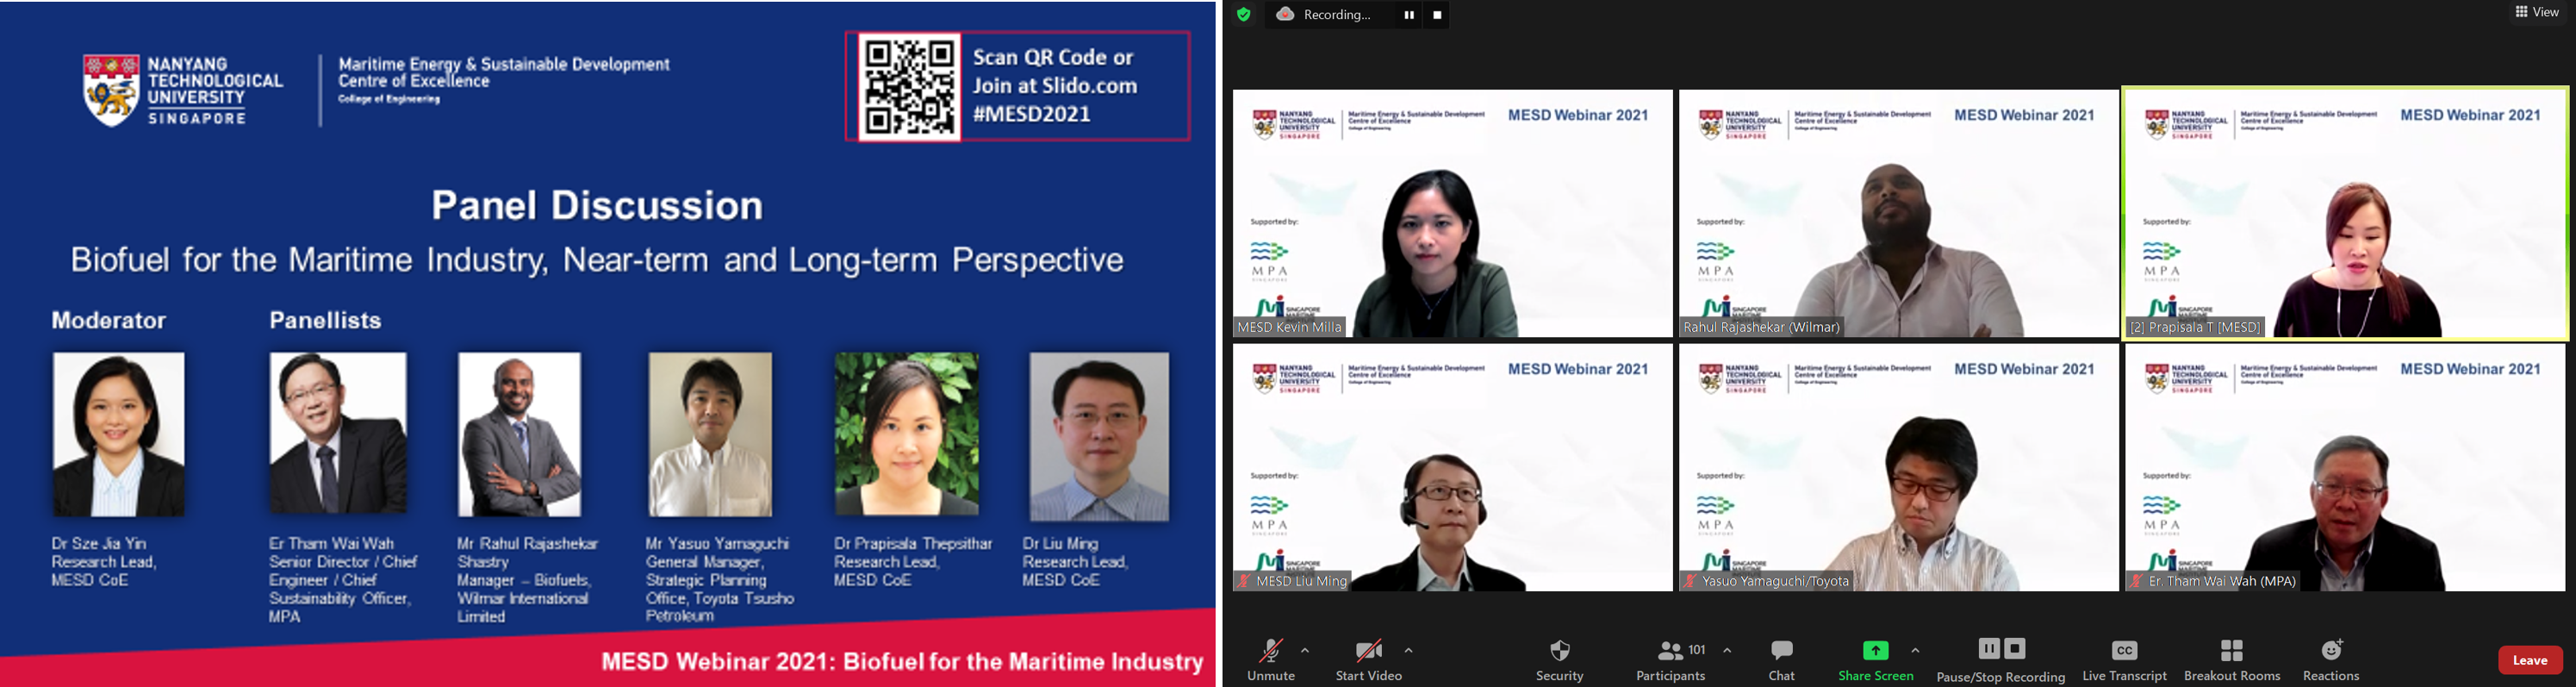
Task: Expand audio options arrow beside Unmute
Action: pyautogui.click(x=1305, y=650)
